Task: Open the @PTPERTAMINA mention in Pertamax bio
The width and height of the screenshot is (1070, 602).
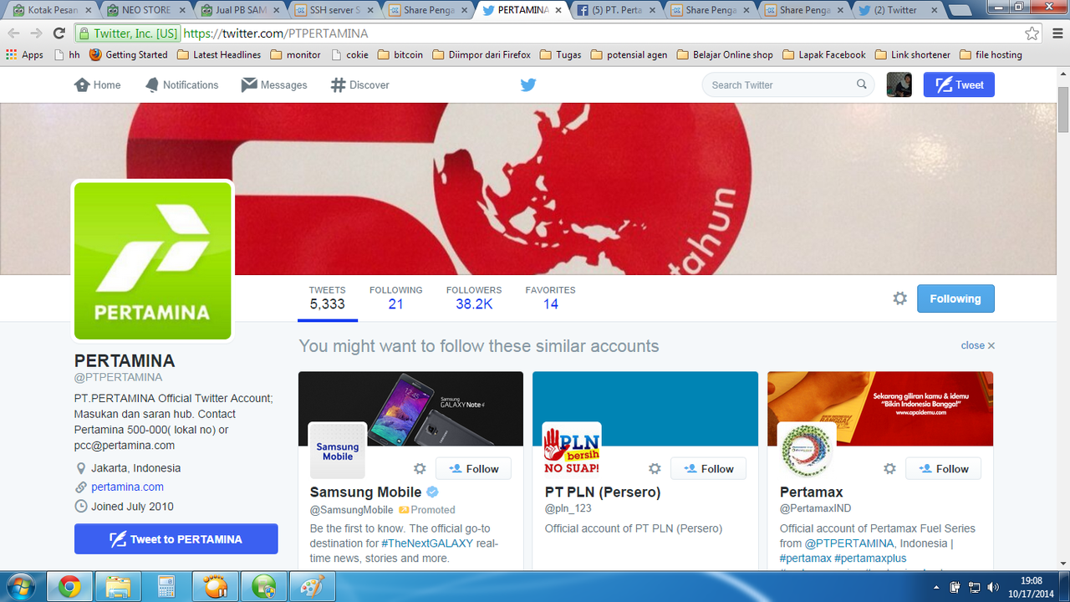Action: pyautogui.click(x=850, y=543)
